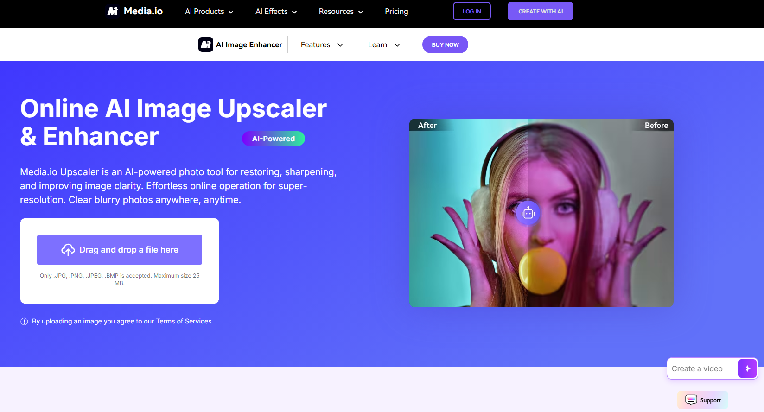The image size is (764, 412).
Task: Click the AI Image Enhancer title link
Action: pyautogui.click(x=249, y=44)
